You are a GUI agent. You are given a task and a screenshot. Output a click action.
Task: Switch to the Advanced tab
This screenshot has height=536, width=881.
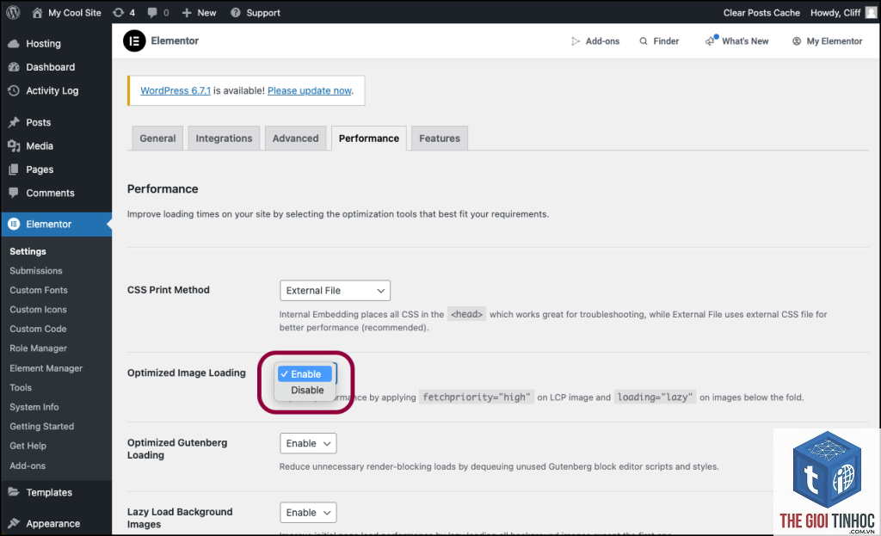coord(296,139)
